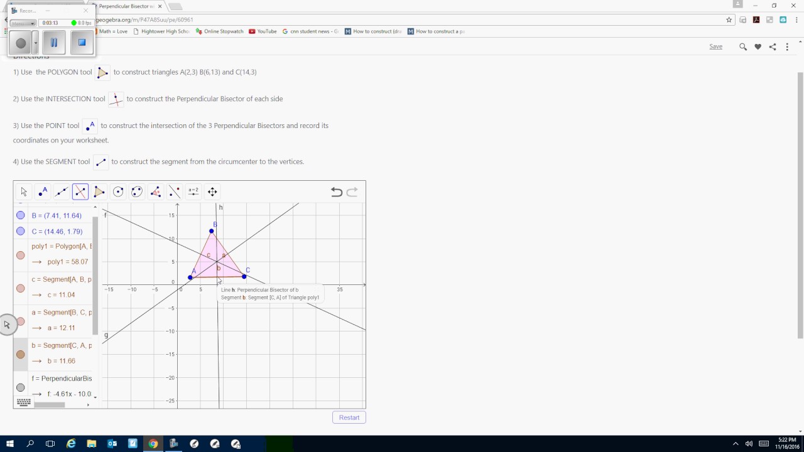Click the volume speaker tray icon
The width and height of the screenshot is (804, 452).
coord(749,444)
